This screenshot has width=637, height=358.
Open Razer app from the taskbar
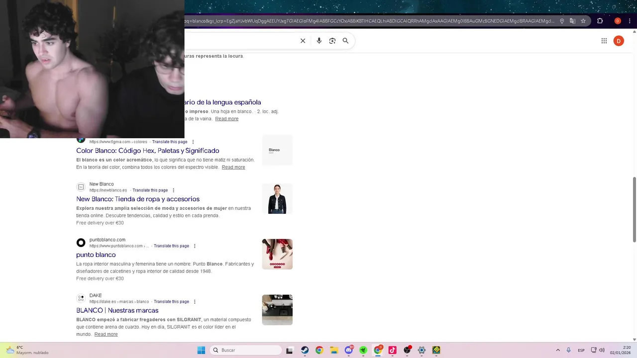363,350
